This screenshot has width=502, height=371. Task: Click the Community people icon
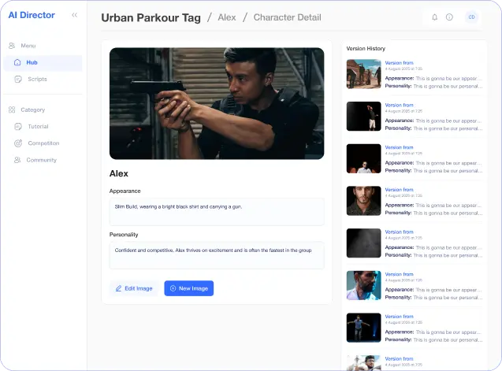(x=17, y=160)
